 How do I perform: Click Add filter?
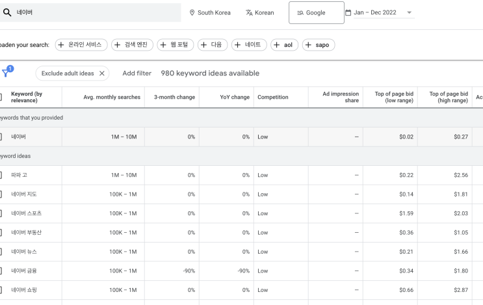(x=137, y=73)
